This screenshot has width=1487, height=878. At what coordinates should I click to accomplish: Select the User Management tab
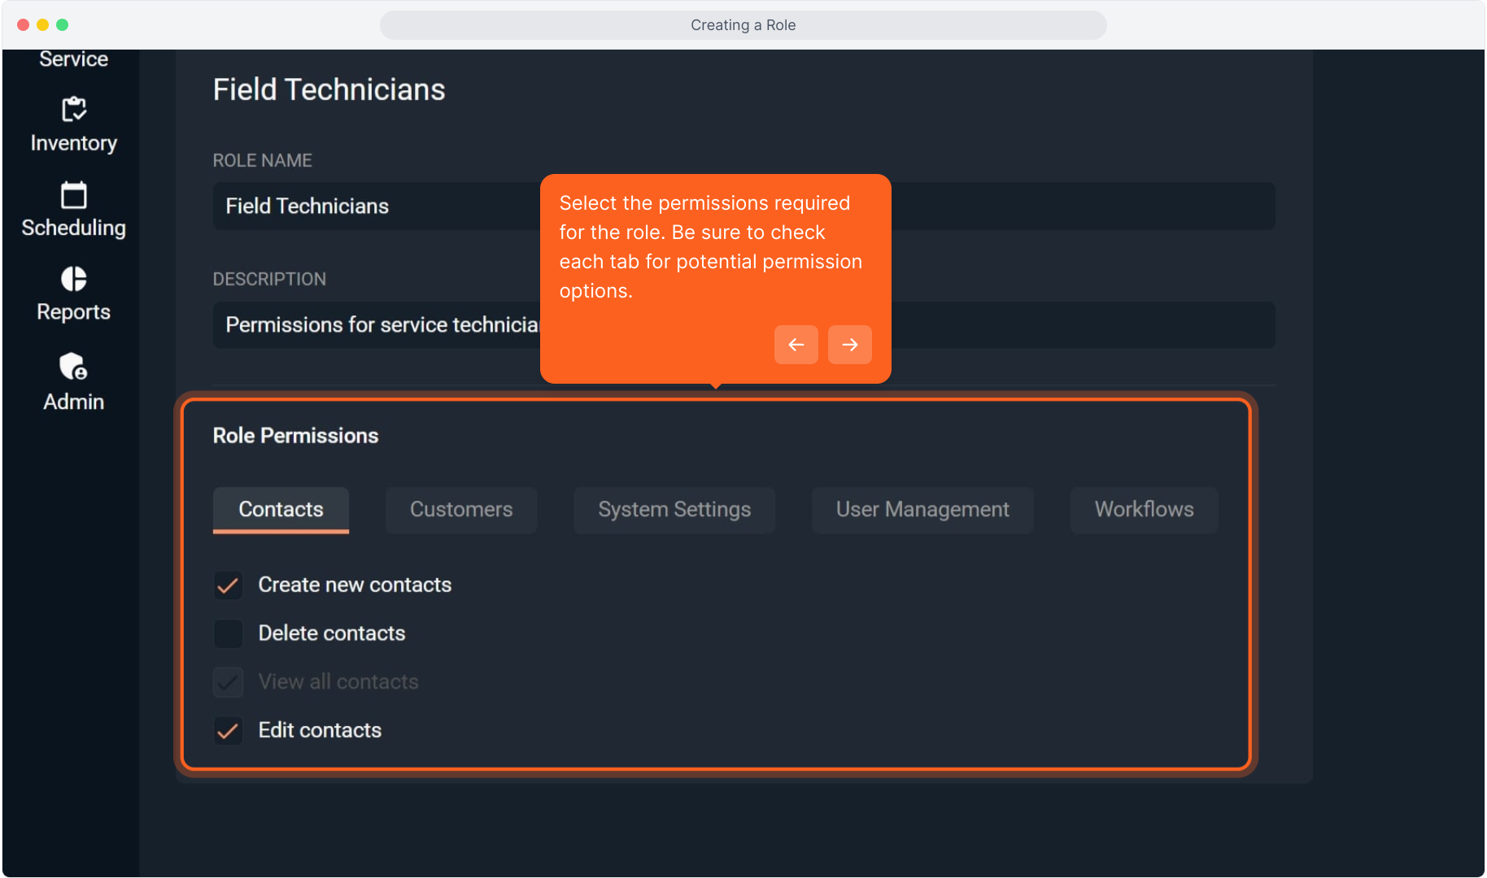pos(922,510)
